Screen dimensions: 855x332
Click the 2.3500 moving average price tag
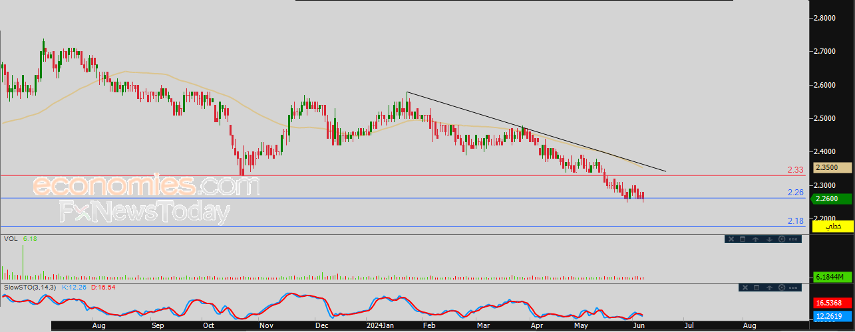point(832,168)
